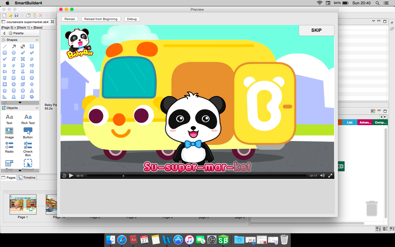Select the Page 1 thumbnail

(x=23, y=204)
